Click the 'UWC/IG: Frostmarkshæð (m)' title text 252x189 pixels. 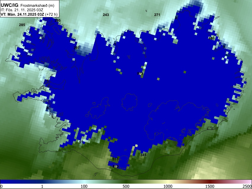coord(28,5)
